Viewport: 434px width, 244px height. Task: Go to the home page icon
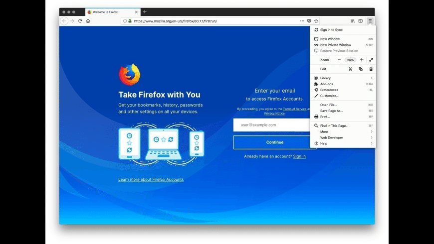[x=88, y=21]
